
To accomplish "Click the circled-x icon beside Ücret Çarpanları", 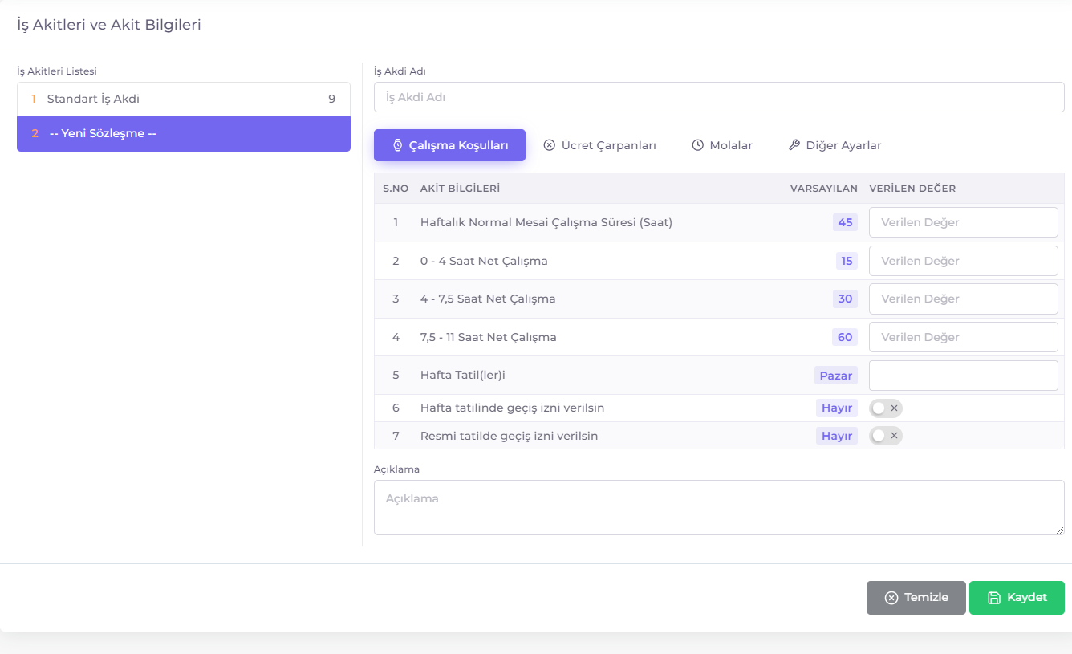I will 550,145.
